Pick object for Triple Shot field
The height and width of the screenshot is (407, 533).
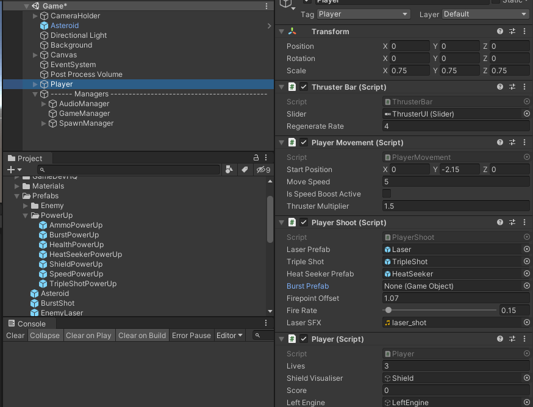tap(526, 262)
